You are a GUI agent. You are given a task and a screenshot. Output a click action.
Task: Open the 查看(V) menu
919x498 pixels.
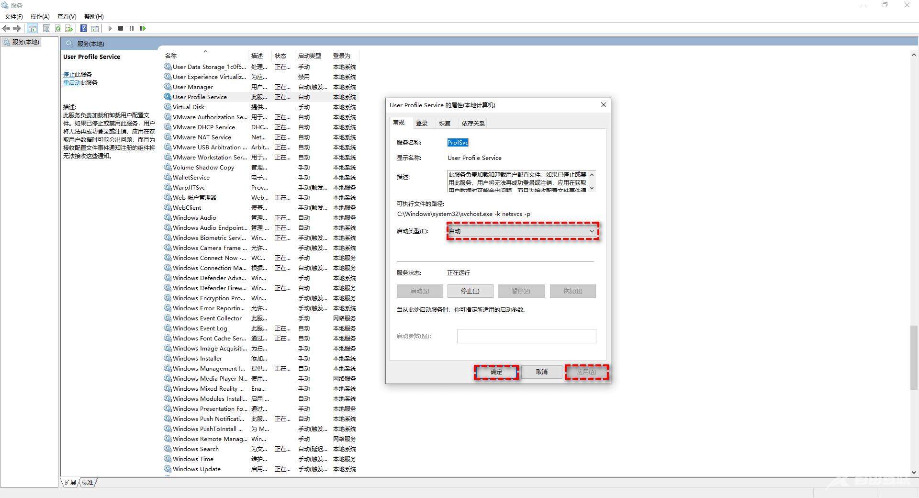coord(67,16)
